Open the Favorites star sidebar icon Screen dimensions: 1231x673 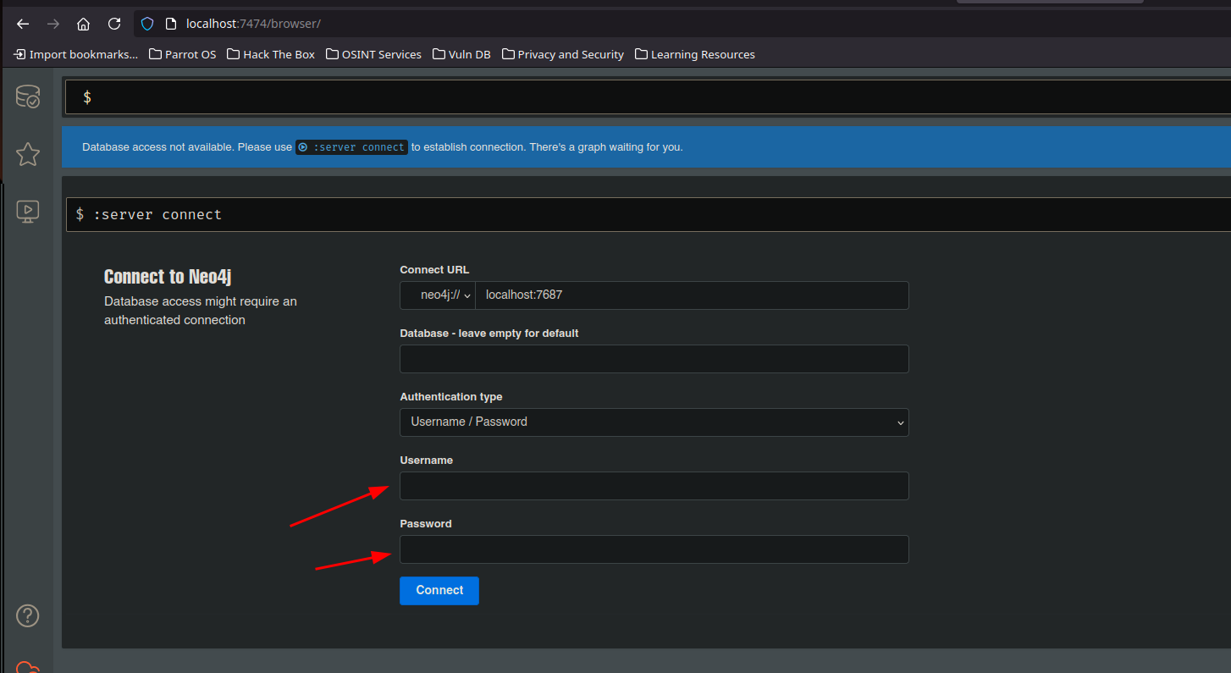(x=28, y=154)
